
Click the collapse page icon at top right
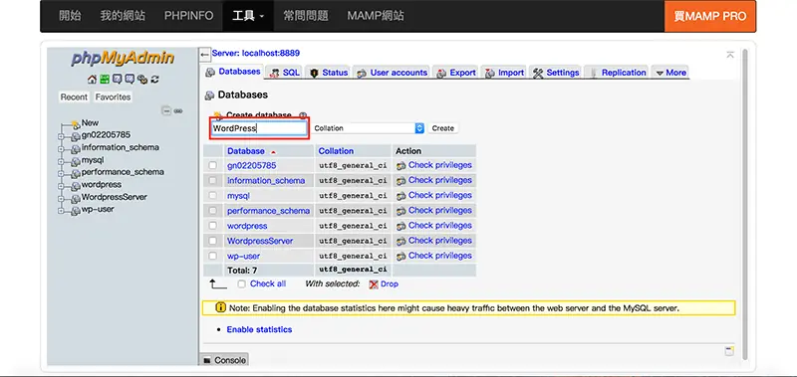[x=730, y=55]
